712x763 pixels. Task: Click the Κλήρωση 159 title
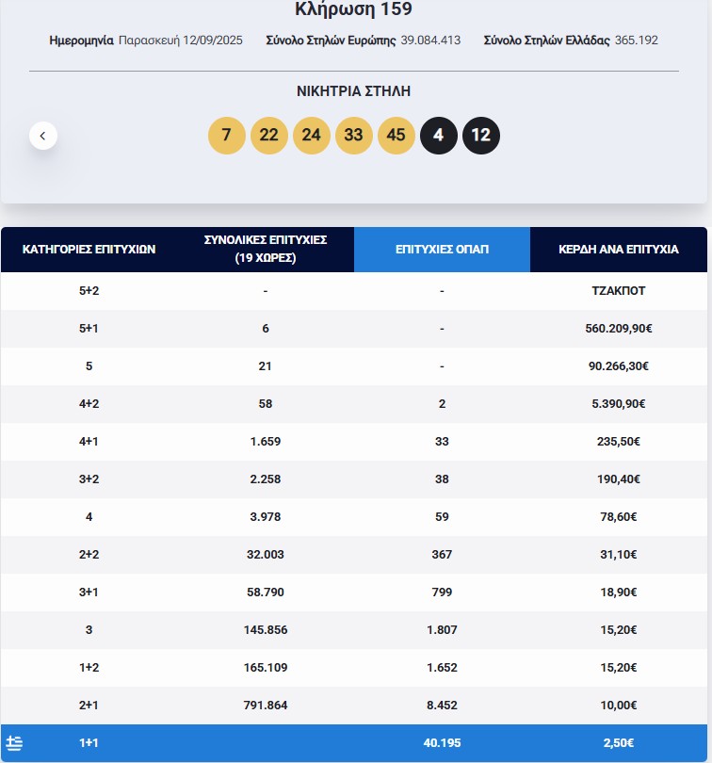coord(351,11)
